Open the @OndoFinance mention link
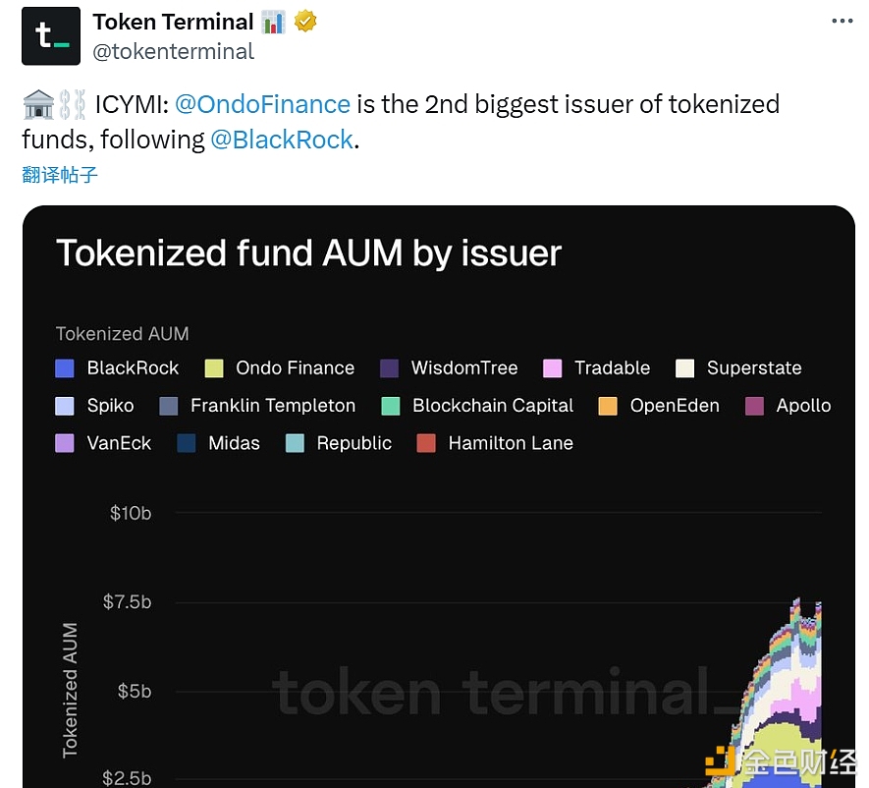Viewport: 869px width, 788px height. [262, 104]
